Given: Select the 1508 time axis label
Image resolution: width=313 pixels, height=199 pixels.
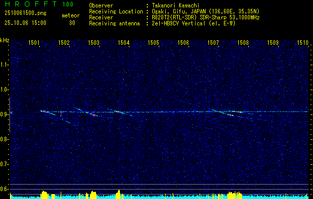Looking at the screenshot, I should coord(243,43).
